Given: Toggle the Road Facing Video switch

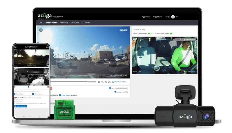Looking at the screenshot, I should 150,34.
